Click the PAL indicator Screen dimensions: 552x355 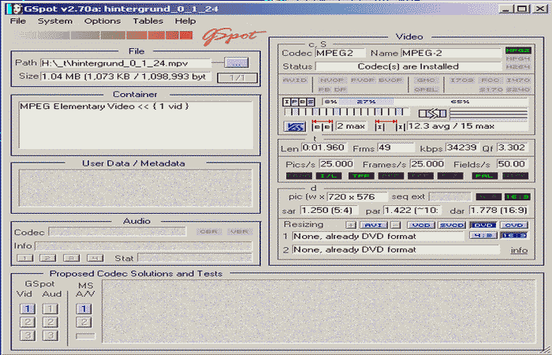(x=485, y=175)
